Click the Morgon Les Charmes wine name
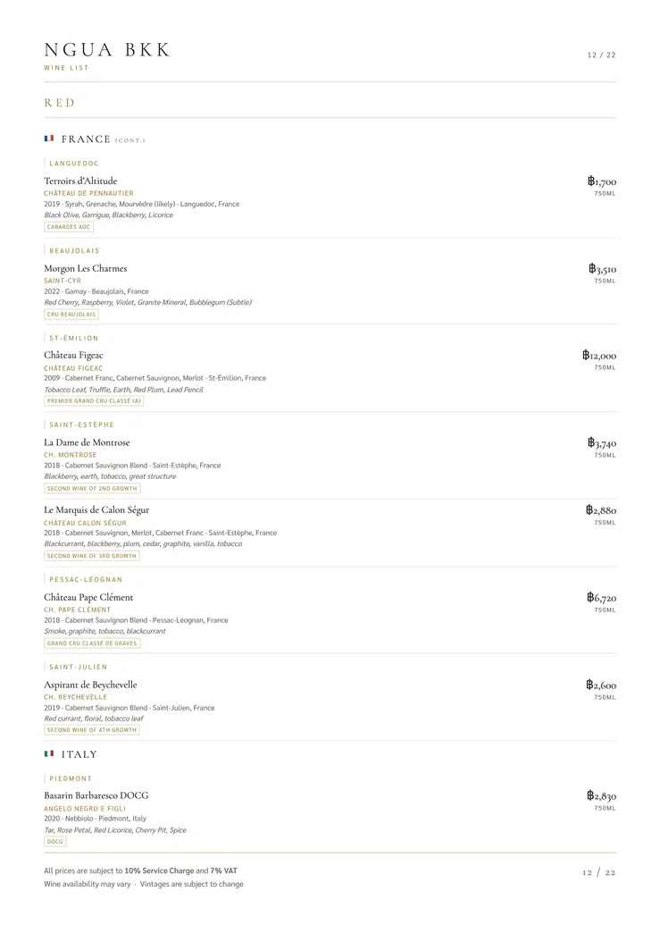 pos(85,268)
